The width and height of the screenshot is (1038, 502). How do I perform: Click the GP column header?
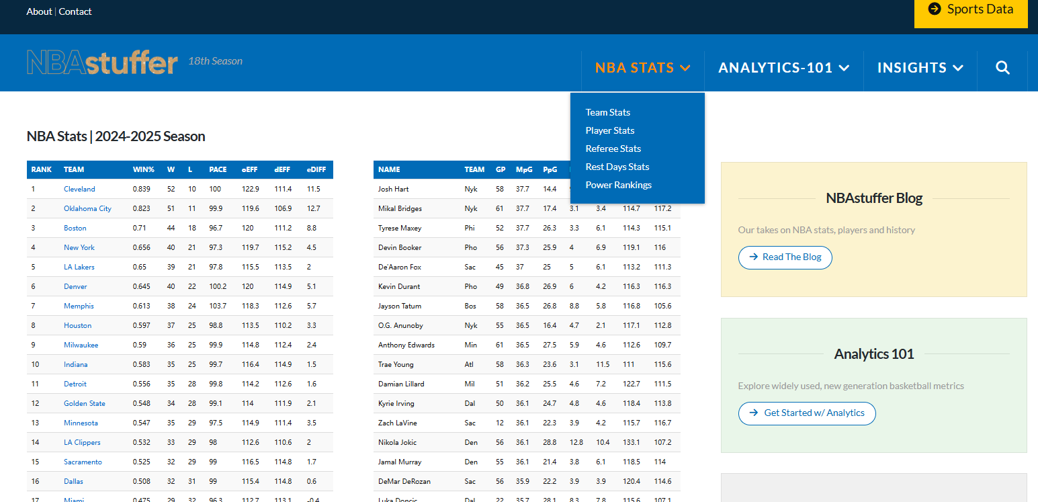click(x=501, y=170)
